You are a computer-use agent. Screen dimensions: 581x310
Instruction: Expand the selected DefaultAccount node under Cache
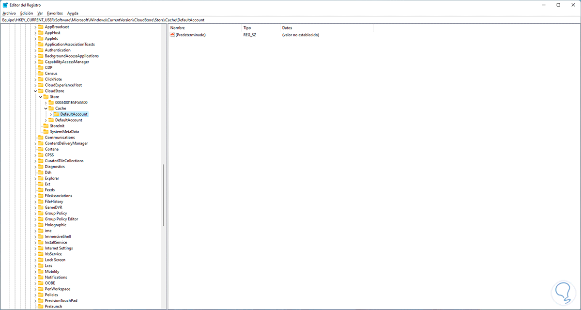51,114
